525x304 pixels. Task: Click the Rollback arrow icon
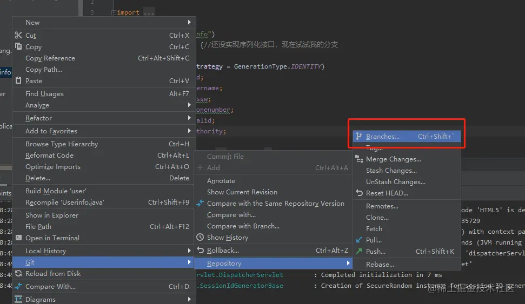[x=200, y=250]
